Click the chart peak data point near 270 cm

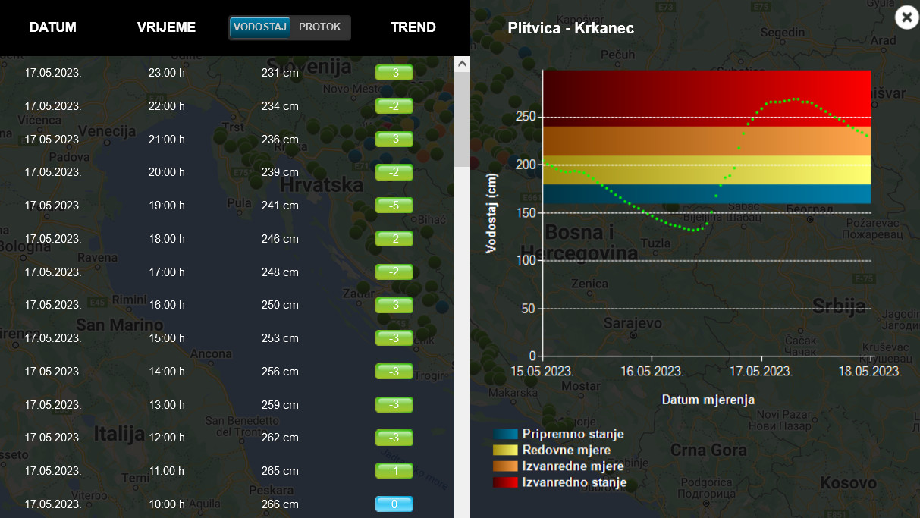[x=796, y=99]
